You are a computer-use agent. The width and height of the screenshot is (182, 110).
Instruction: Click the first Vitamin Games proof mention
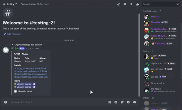tap(24, 84)
